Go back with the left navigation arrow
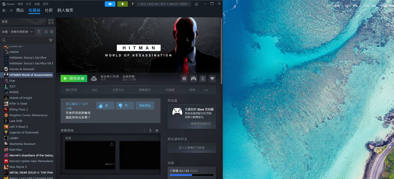 (4, 10)
